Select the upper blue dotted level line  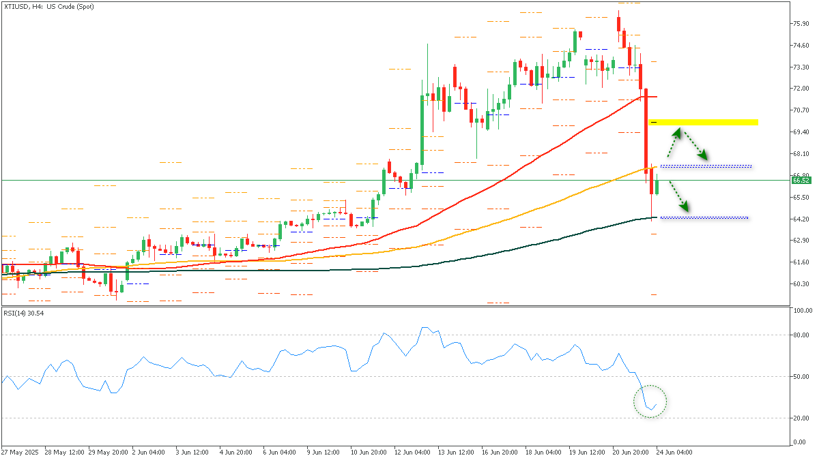(x=706, y=166)
